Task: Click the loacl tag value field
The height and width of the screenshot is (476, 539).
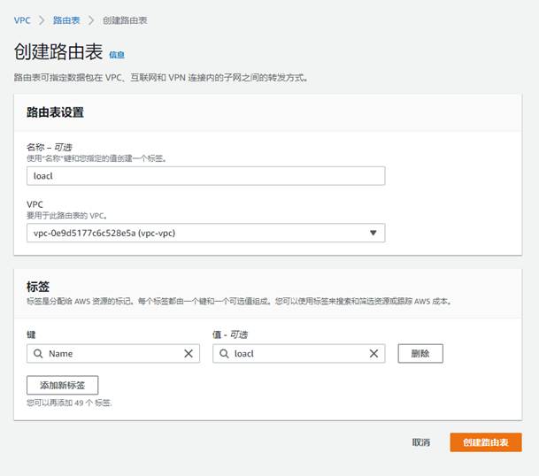Action: pos(299,353)
